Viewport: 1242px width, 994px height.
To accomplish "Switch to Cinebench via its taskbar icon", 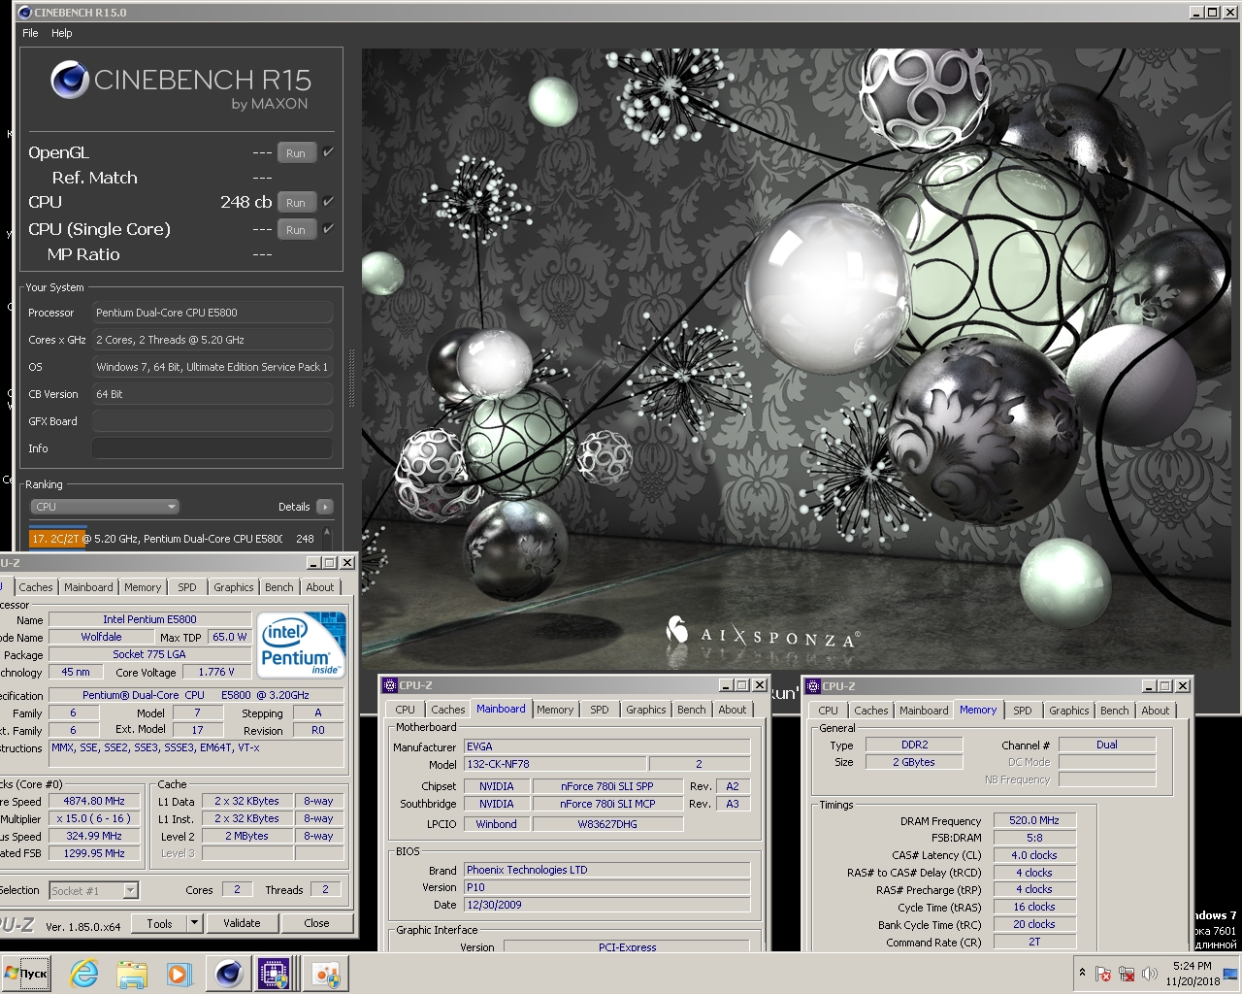I will 229,974.
